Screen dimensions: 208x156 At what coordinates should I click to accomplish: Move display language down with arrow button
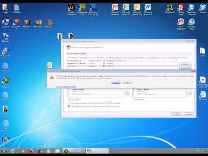coord(127,93)
